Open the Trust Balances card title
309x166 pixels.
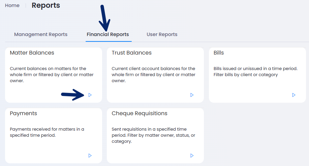[x=132, y=53]
